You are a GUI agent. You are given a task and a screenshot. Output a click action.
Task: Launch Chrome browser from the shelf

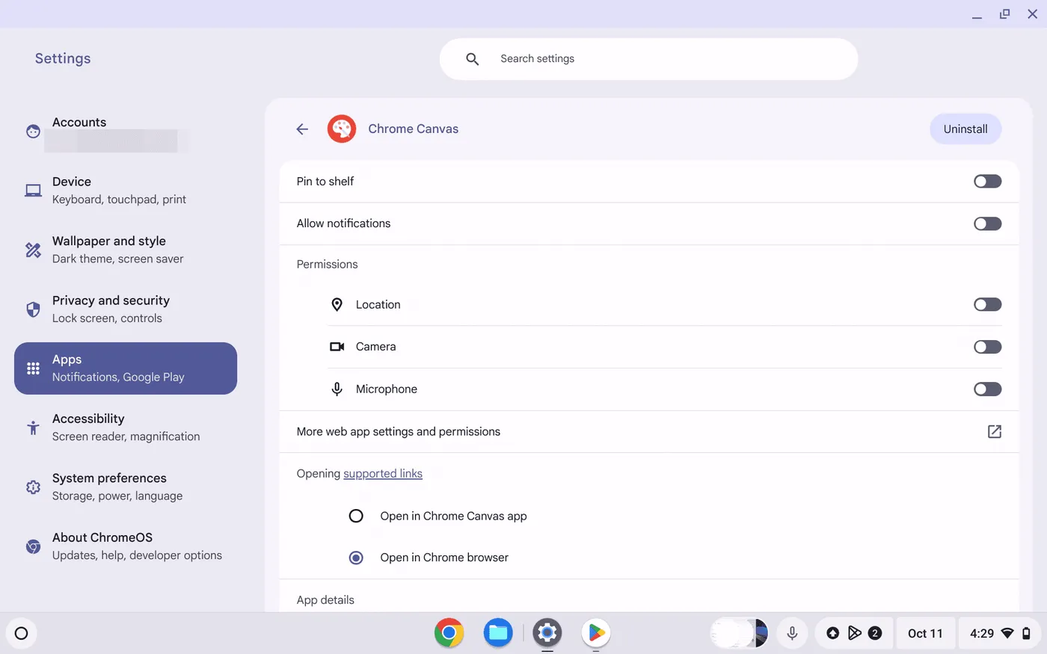(449, 633)
